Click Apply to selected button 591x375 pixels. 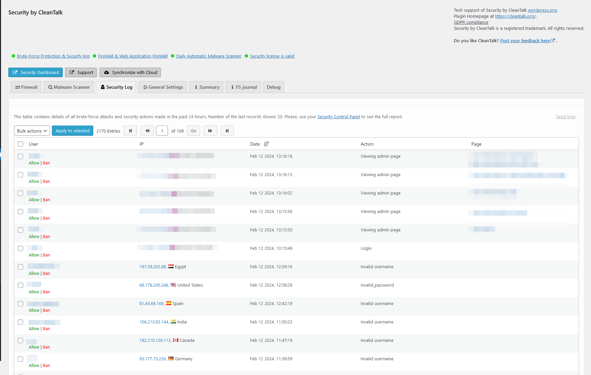tap(72, 131)
